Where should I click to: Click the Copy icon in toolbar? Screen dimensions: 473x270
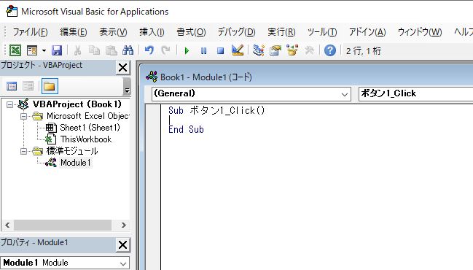pyautogui.click(x=94, y=50)
